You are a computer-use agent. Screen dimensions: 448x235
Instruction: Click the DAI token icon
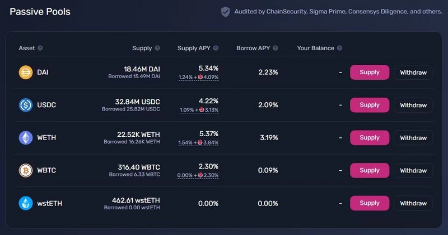tap(26, 73)
